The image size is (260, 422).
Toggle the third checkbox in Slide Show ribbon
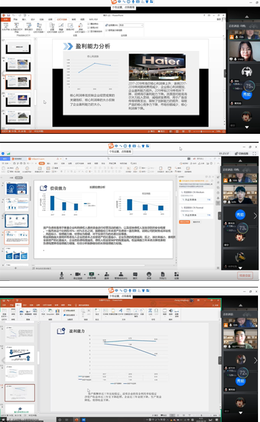coord(88,31)
